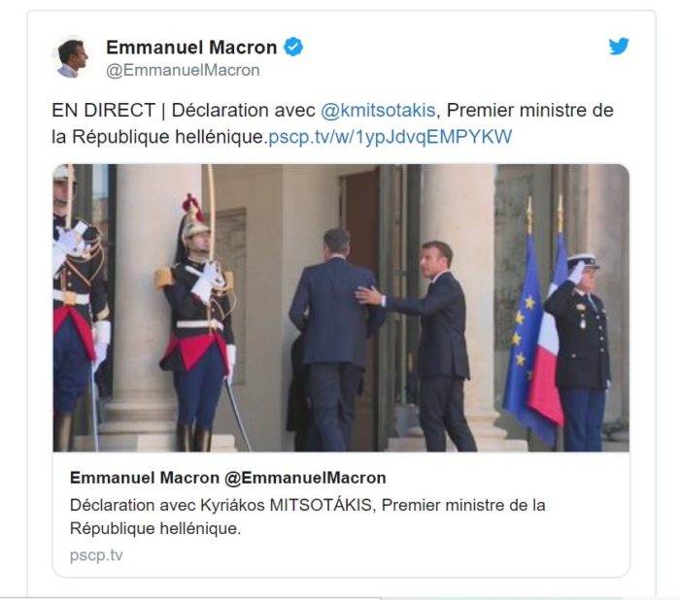This screenshot has height=600, width=680.
Task: Click the text 'Premier ministre de' in tweet
Action: 530,110
